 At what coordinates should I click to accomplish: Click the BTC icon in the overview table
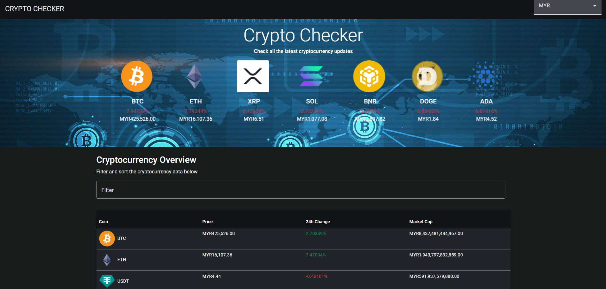tap(107, 238)
